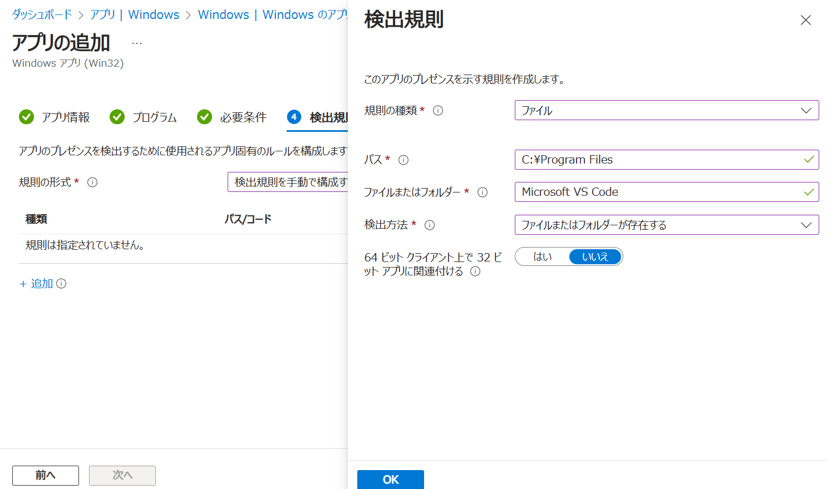Open the 規則の種類 info tooltip icon
This screenshot has width=827, height=489.
coord(439,110)
